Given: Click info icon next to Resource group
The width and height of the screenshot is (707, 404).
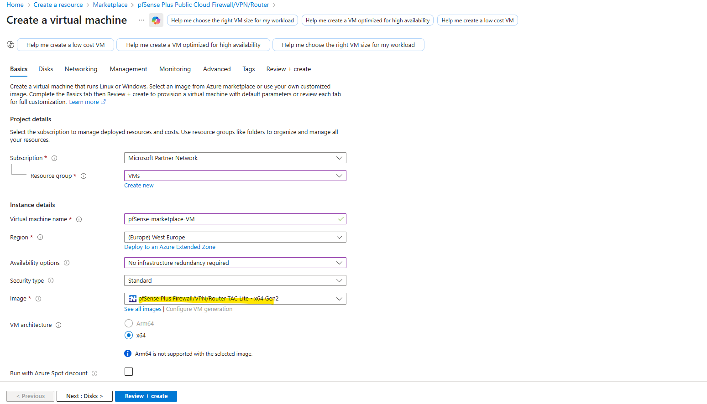Looking at the screenshot, I should pyautogui.click(x=84, y=176).
